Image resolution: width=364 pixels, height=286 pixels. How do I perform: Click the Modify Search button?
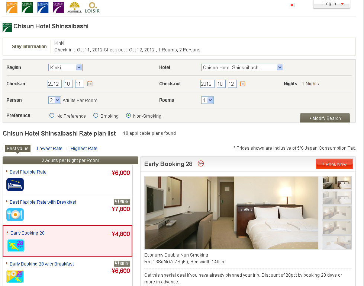tap(325, 118)
